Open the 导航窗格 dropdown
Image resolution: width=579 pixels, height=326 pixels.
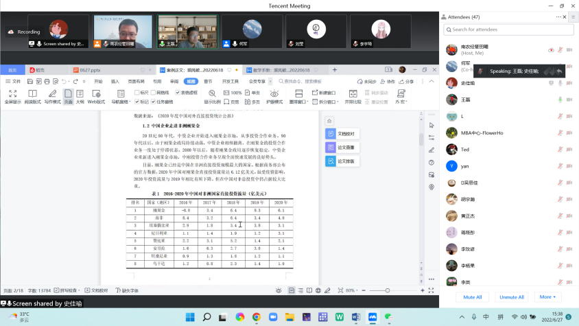click(x=120, y=102)
